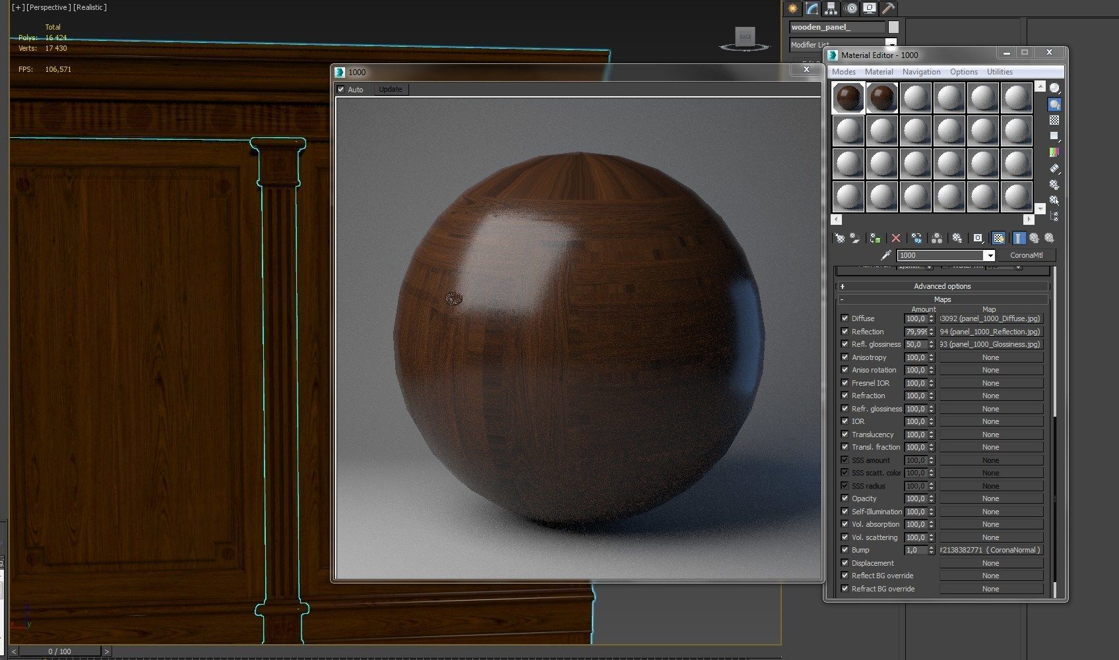Collapse the Maps rollout
Viewport: 1119px width, 660px height.
[942, 299]
